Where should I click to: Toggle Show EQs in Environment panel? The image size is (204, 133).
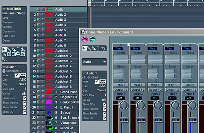(x=105, y=104)
